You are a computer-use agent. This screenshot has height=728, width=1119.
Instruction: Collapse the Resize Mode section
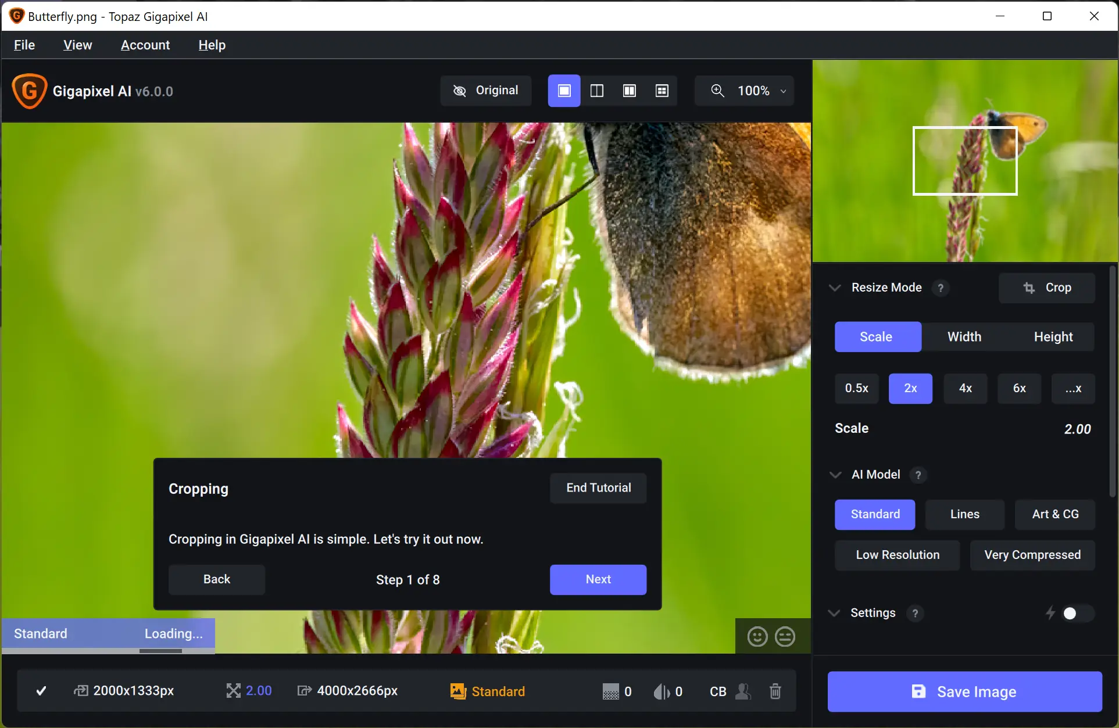(x=835, y=288)
